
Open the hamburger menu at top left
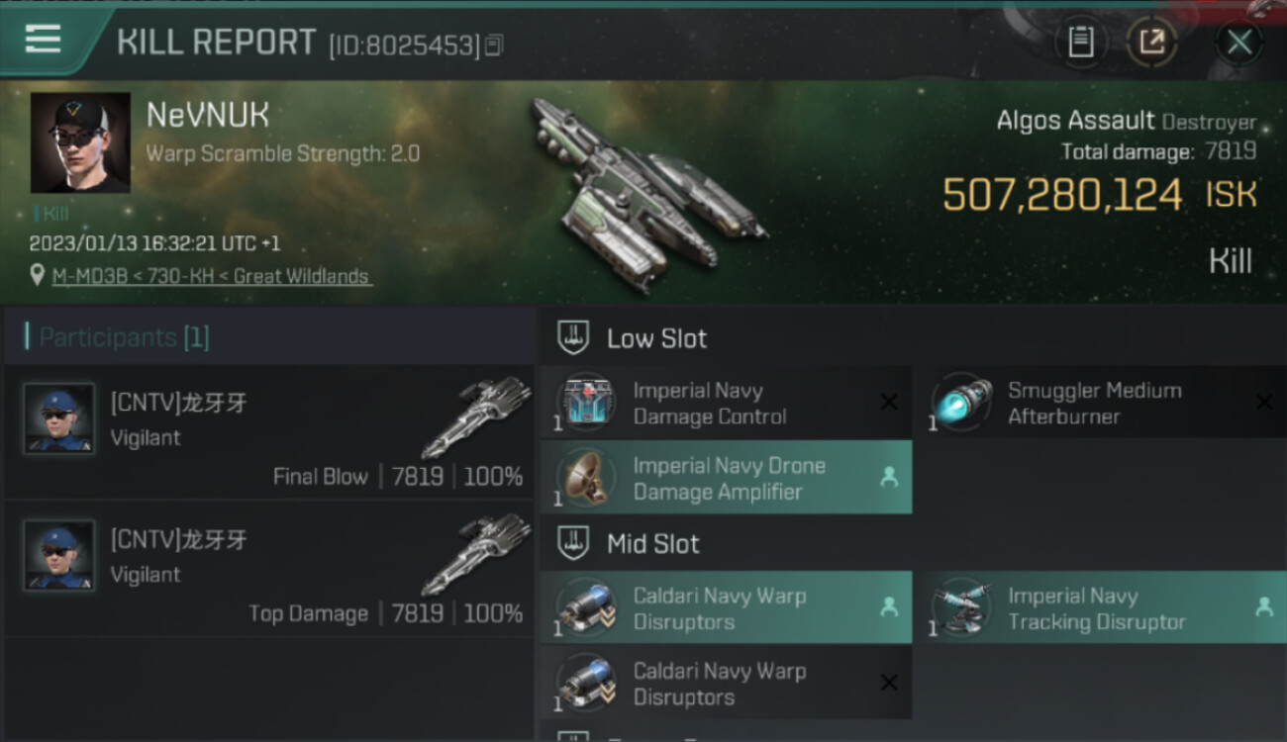pos(43,40)
